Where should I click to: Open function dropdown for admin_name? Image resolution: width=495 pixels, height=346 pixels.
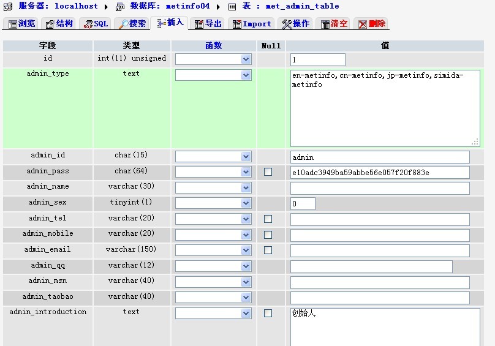(213, 187)
